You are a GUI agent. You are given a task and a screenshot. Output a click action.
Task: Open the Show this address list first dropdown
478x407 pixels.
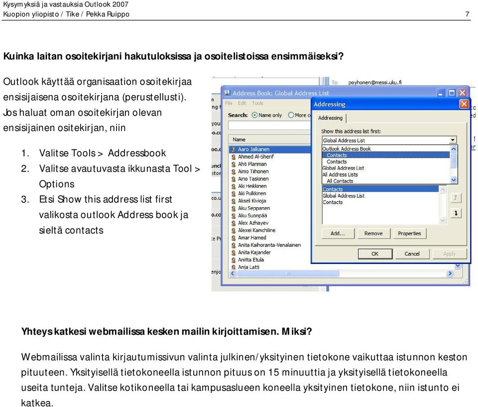tap(453, 140)
